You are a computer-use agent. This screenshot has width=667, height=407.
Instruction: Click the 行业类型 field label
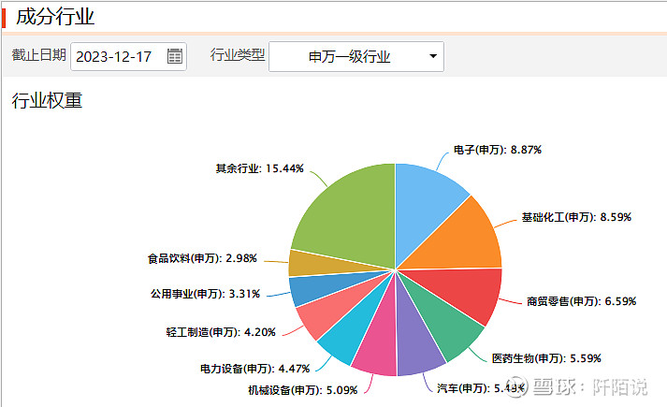point(238,55)
